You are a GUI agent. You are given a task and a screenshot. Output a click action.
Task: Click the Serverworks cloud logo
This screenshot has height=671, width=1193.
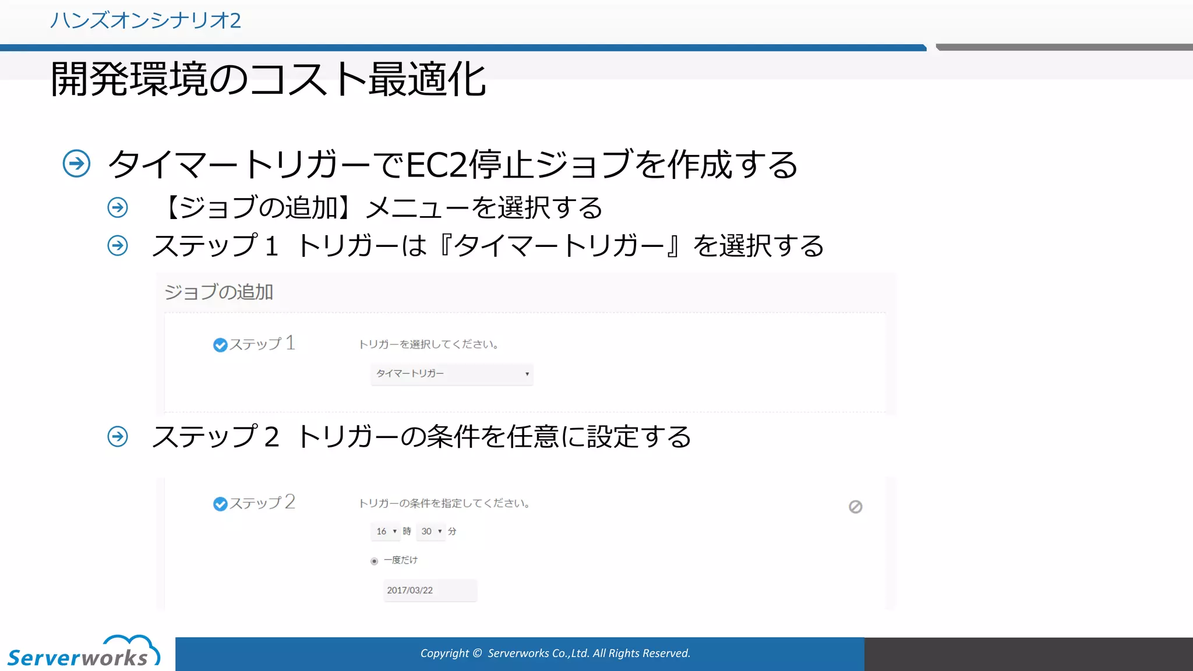pos(83,651)
